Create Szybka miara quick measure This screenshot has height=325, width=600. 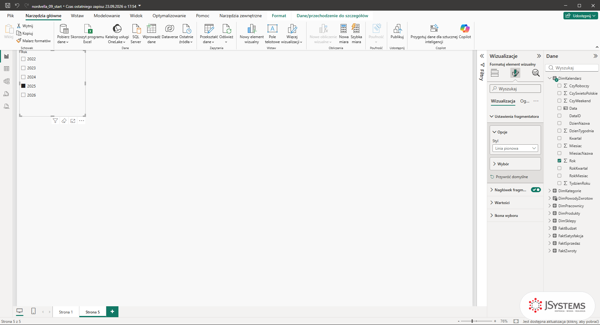356,34
